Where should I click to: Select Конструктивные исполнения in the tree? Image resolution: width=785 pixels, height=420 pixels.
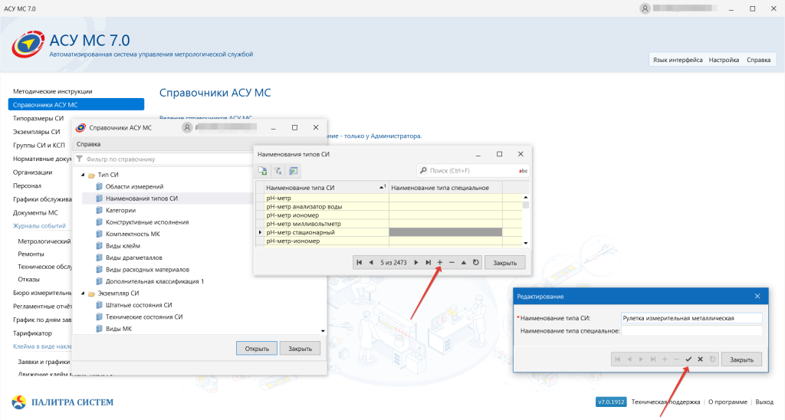tap(147, 222)
